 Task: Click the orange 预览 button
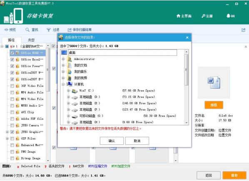pos(214,105)
